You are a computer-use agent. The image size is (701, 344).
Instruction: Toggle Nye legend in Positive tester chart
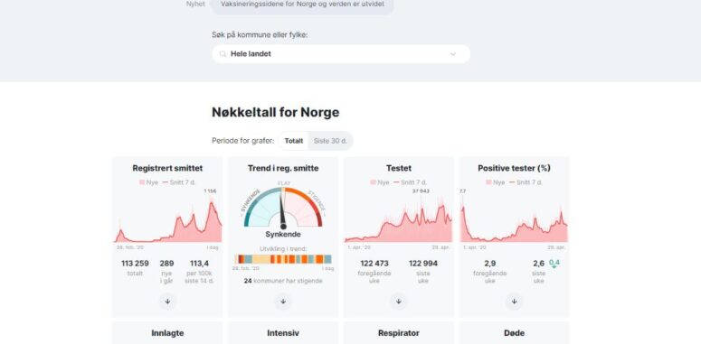496,182
